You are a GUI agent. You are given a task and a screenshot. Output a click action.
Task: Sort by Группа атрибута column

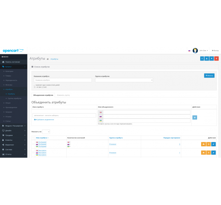[116, 138]
